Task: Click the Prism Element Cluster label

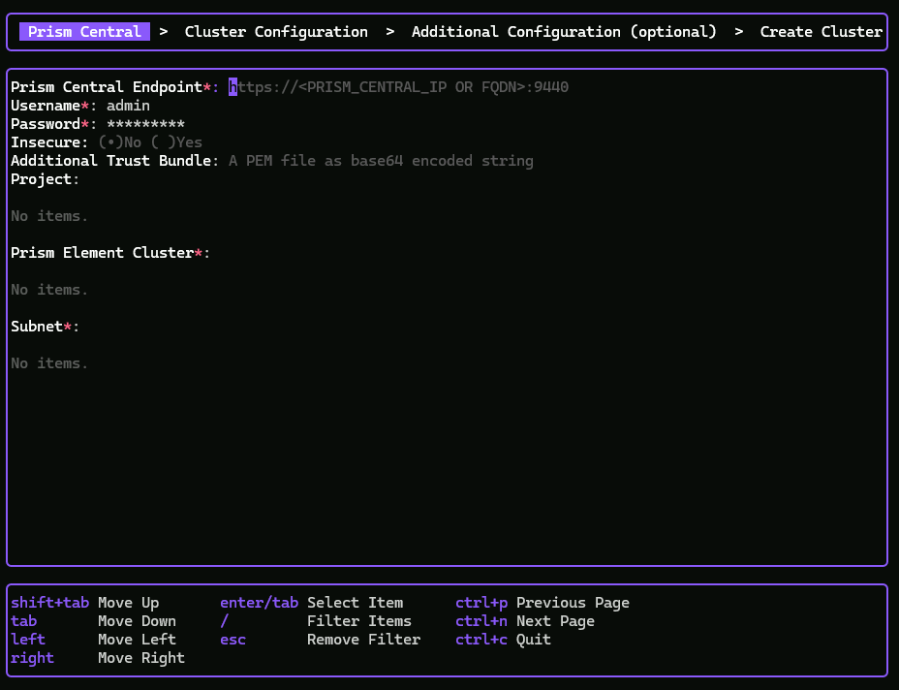Action: coord(110,253)
